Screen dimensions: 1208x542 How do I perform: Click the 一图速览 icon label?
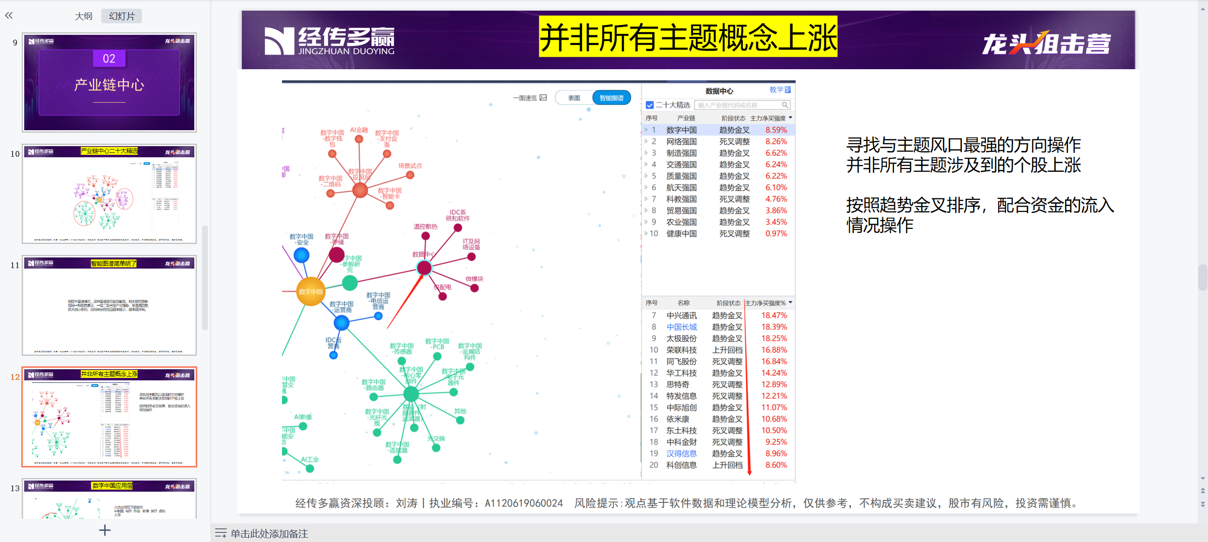[x=530, y=98]
